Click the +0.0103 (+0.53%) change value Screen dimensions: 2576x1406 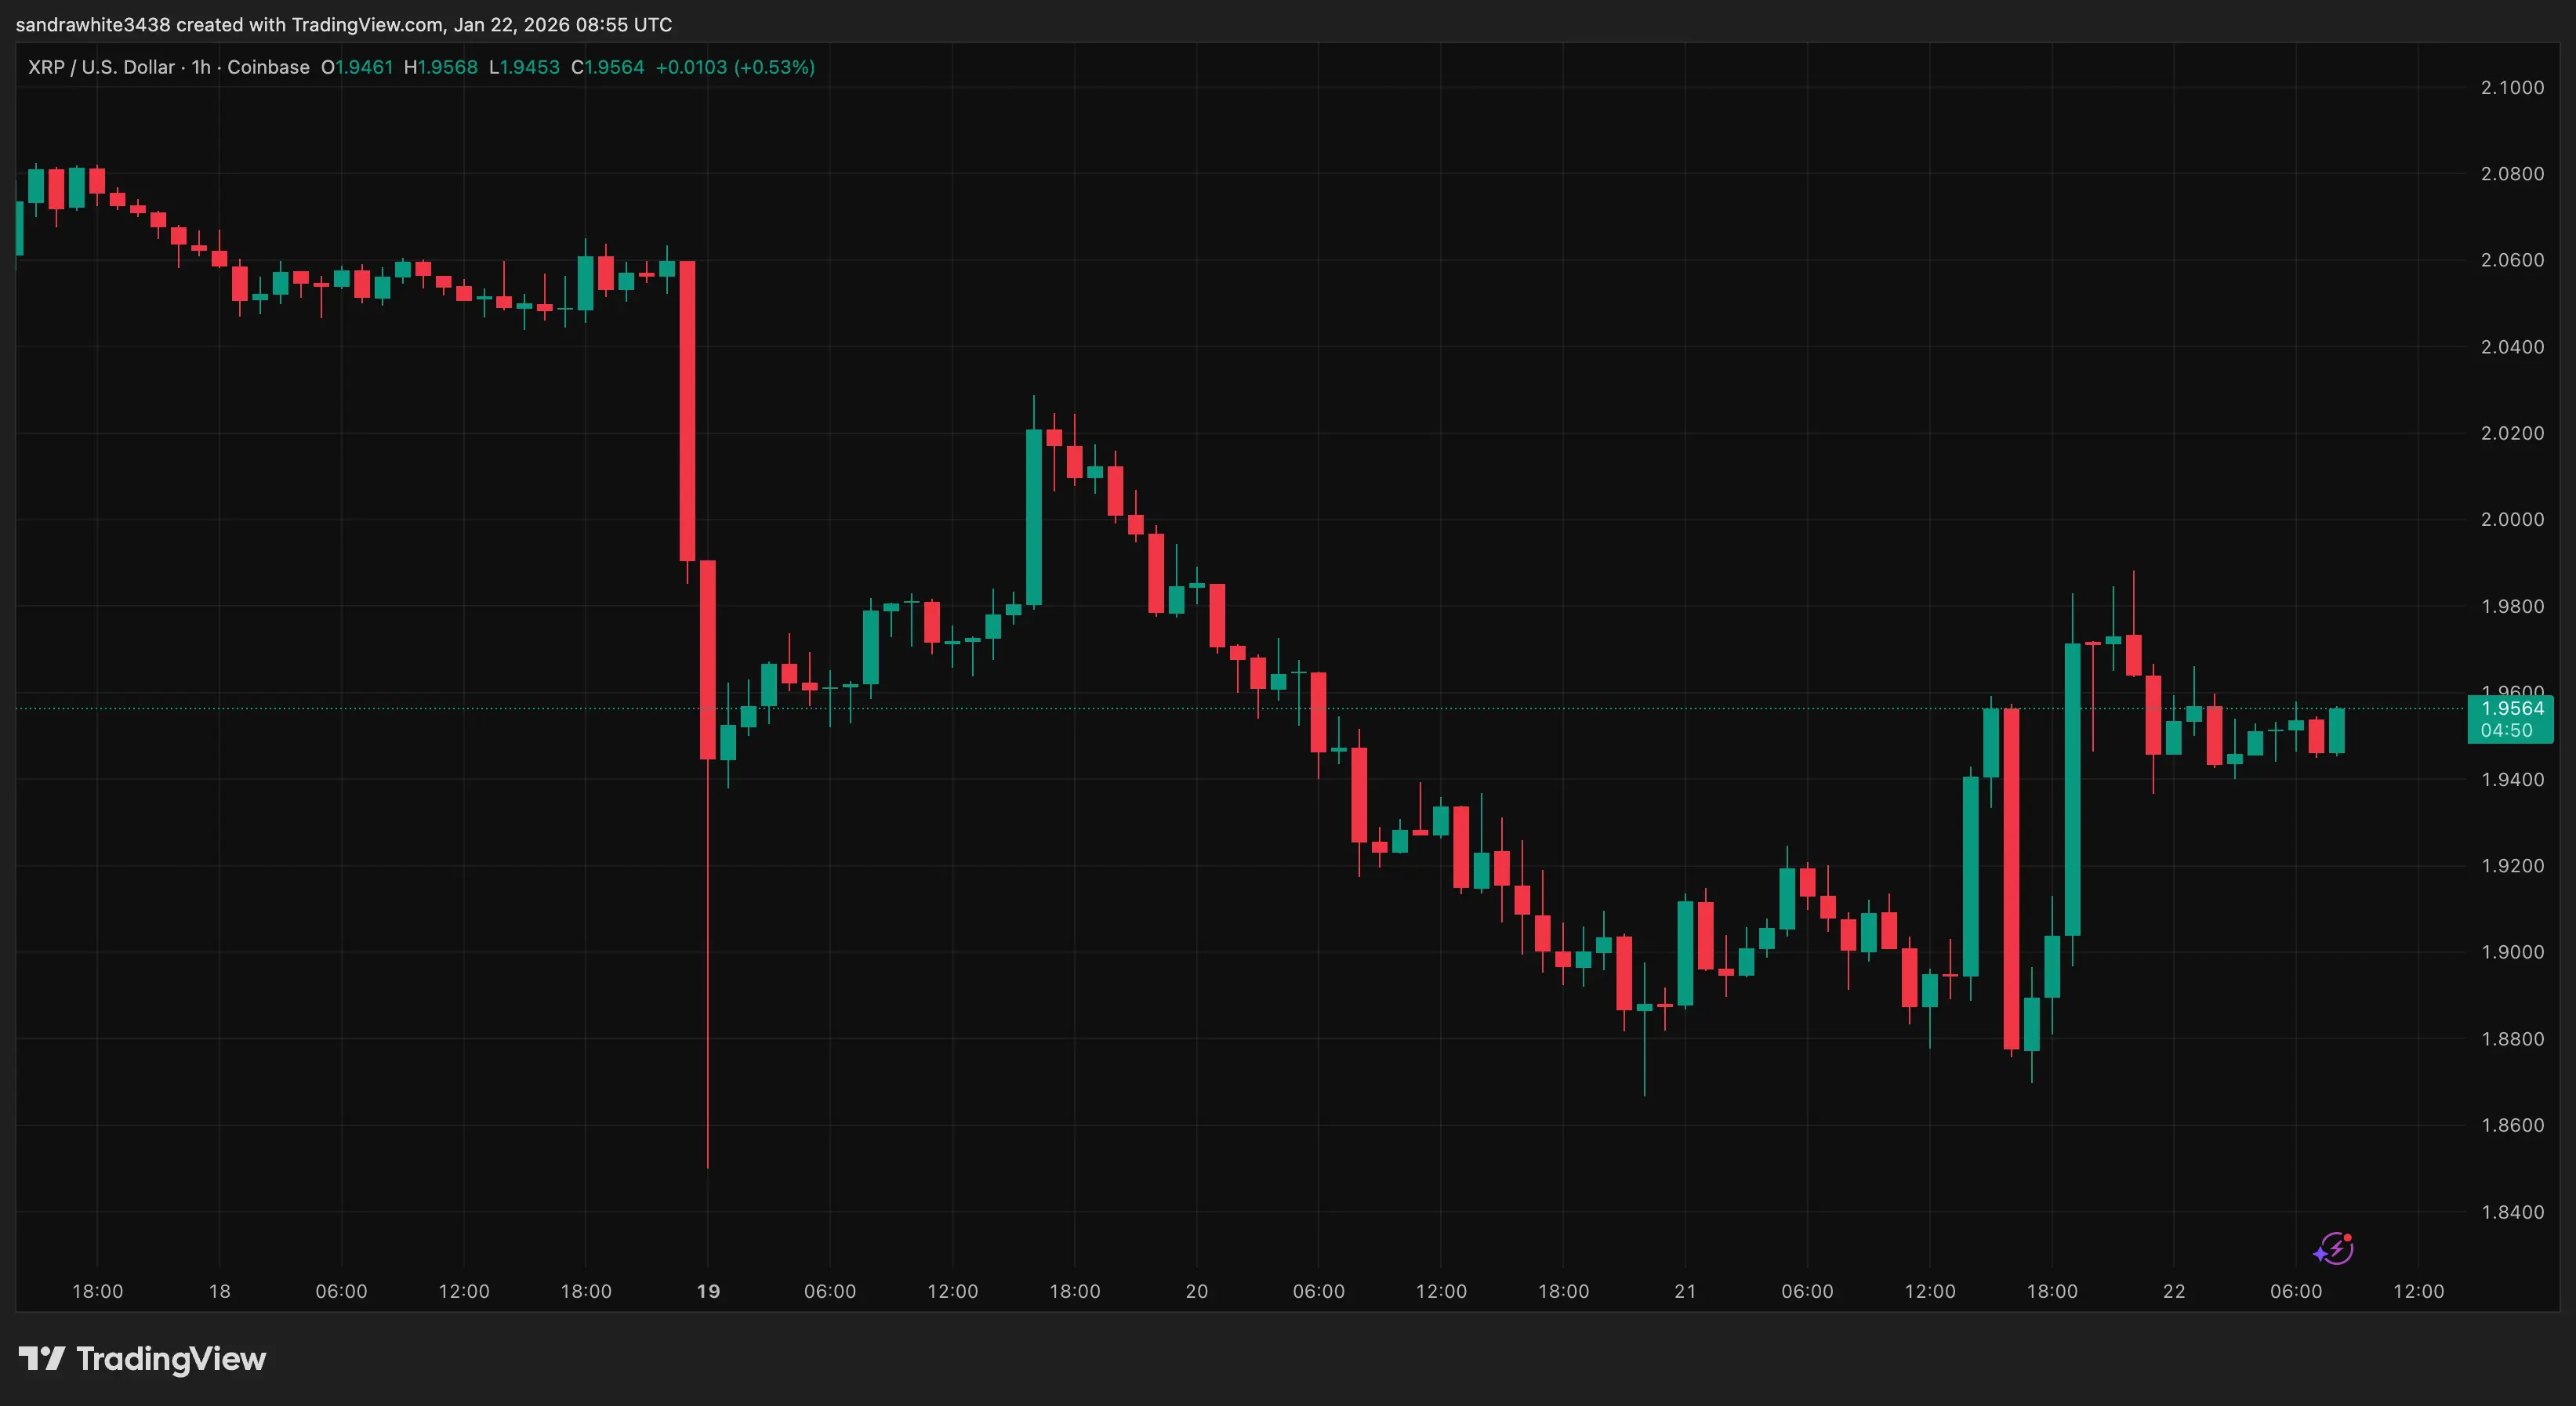click(x=735, y=67)
